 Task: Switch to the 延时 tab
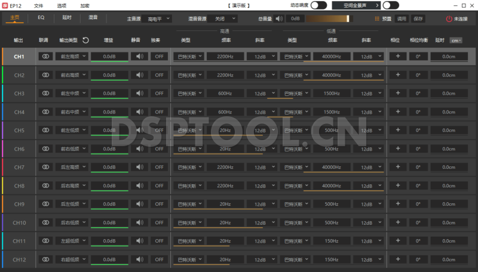coord(67,18)
